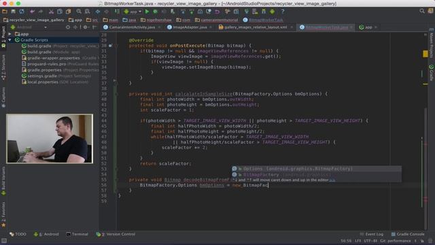Open the Gradle Console window
435x245 pixels.
pos(408,234)
